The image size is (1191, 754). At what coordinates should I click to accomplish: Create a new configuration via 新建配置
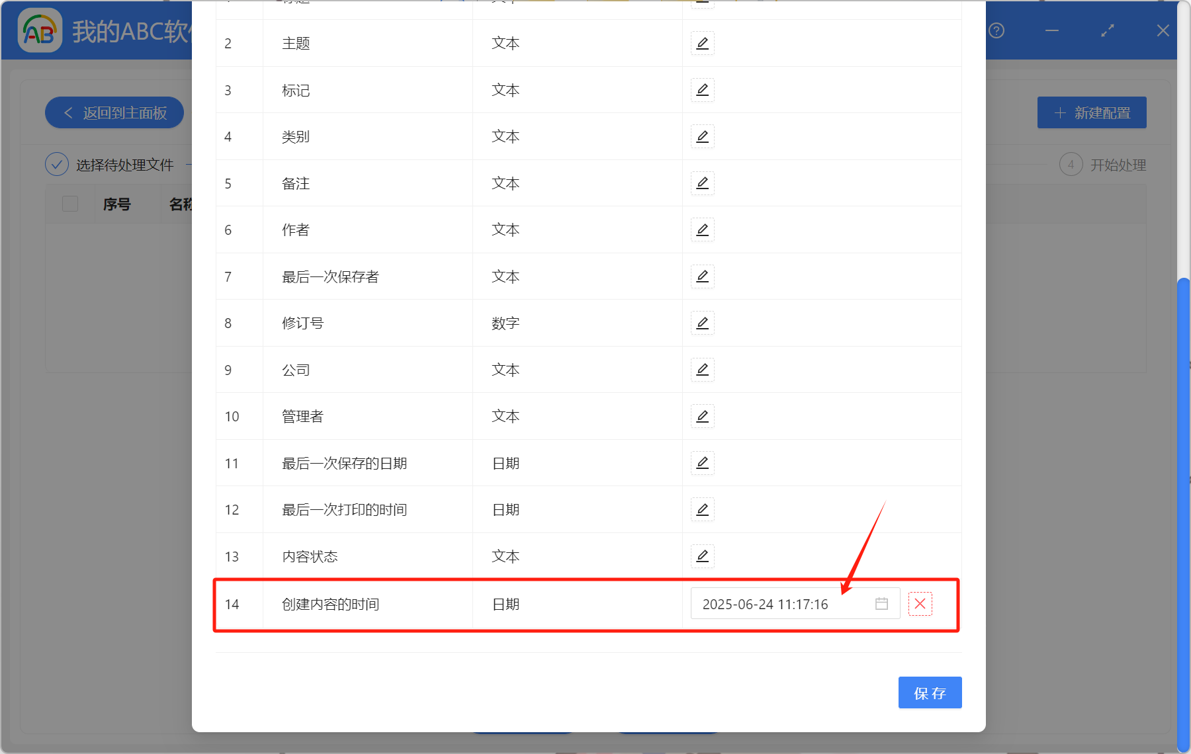[1092, 112]
